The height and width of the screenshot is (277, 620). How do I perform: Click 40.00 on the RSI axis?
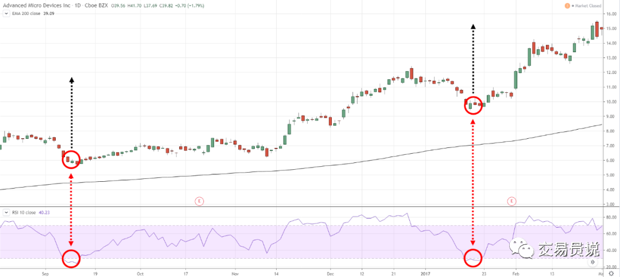612,251
